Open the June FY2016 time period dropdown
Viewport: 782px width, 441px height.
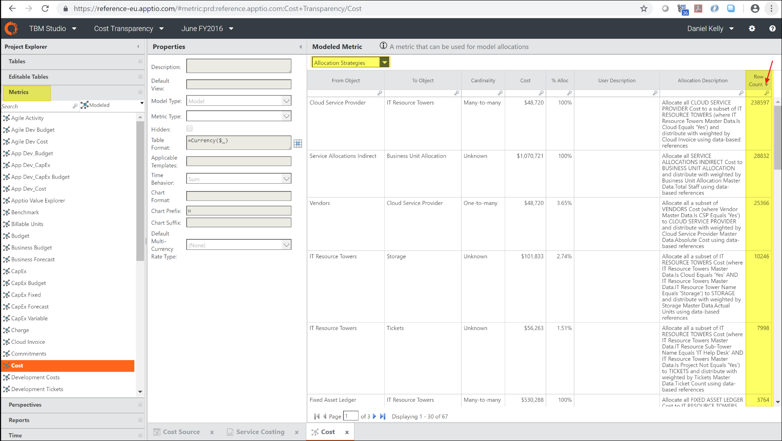coord(207,29)
